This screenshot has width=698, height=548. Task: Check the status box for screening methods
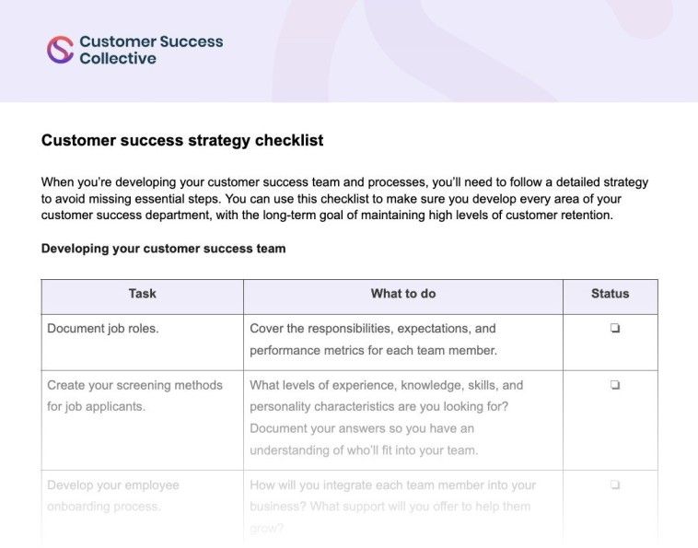click(614, 386)
